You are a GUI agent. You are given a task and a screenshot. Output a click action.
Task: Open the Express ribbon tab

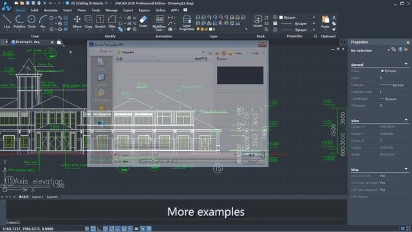tap(144, 10)
